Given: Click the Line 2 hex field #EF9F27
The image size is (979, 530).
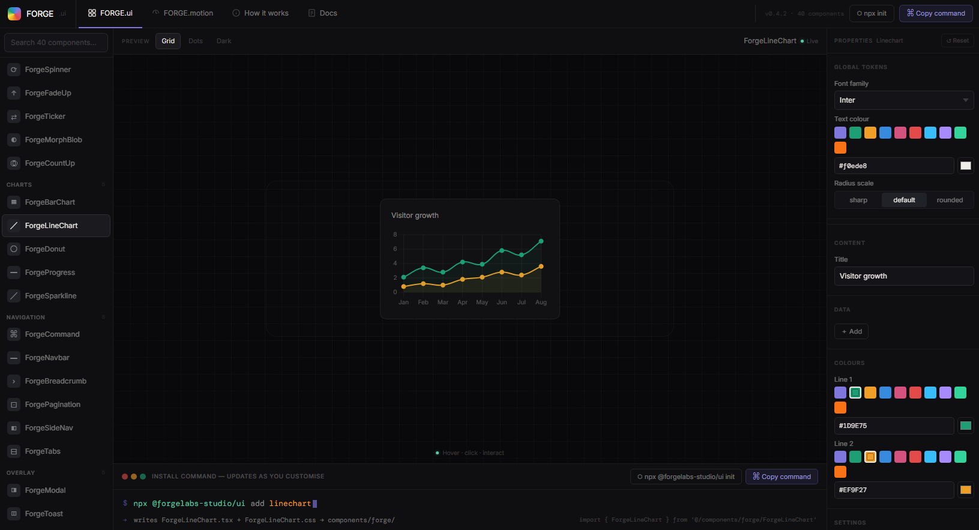Looking at the screenshot, I should point(894,490).
